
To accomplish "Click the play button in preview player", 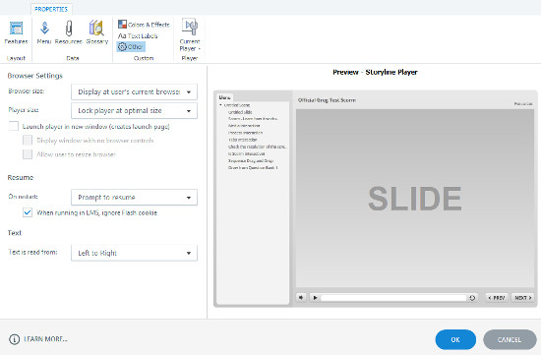I will pyautogui.click(x=315, y=297).
